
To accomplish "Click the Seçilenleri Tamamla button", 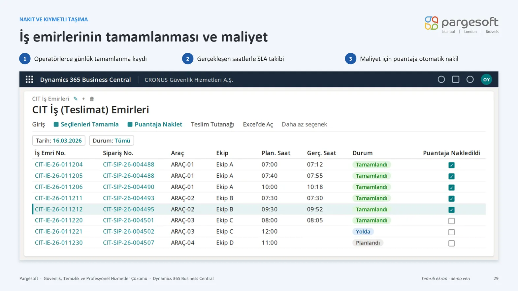I will click(x=86, y=124).
